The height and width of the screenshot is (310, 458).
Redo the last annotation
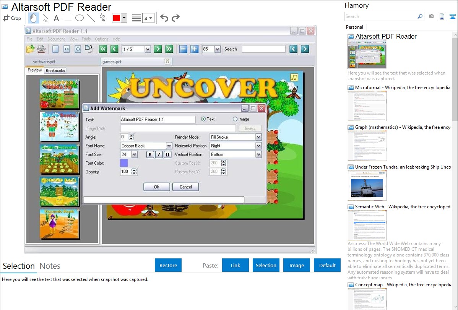(175, 18)
